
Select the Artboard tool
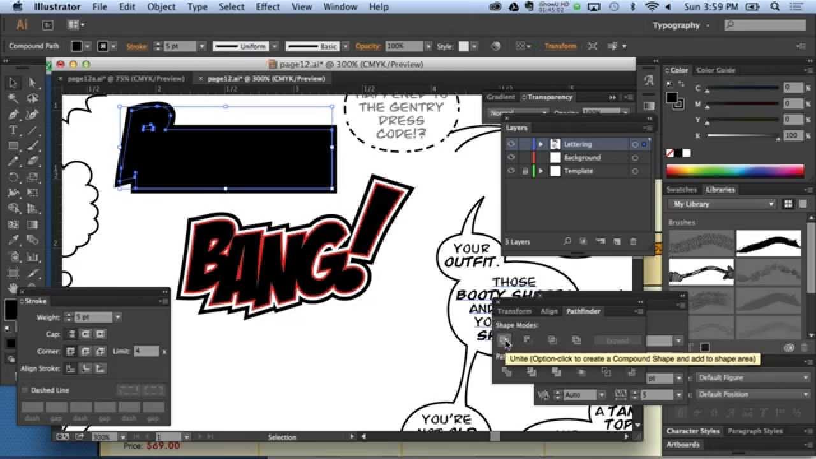13,272
